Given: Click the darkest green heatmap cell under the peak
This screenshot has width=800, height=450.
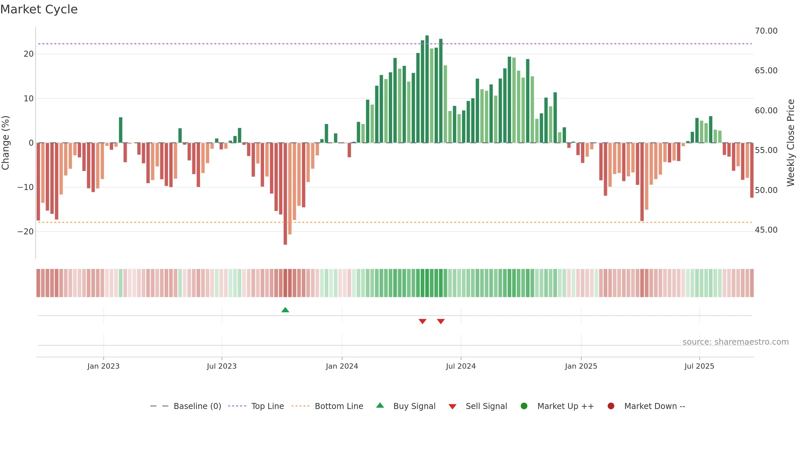Looking at the screenshot, I should [427, 283].
